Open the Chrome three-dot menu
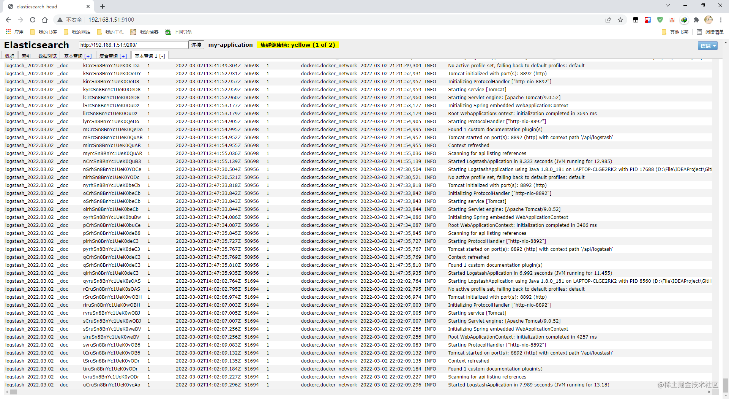The height and width of the screenshot is (399, 729). point(721,20)
